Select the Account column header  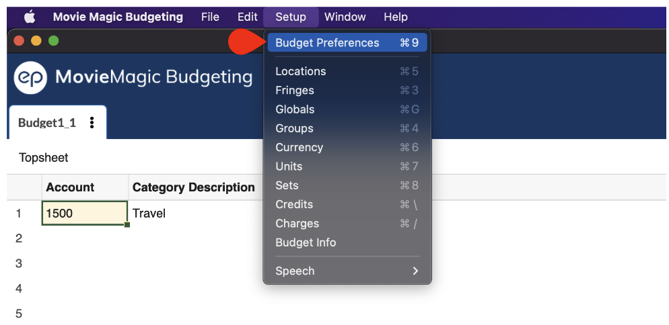(x=85, y=187)
